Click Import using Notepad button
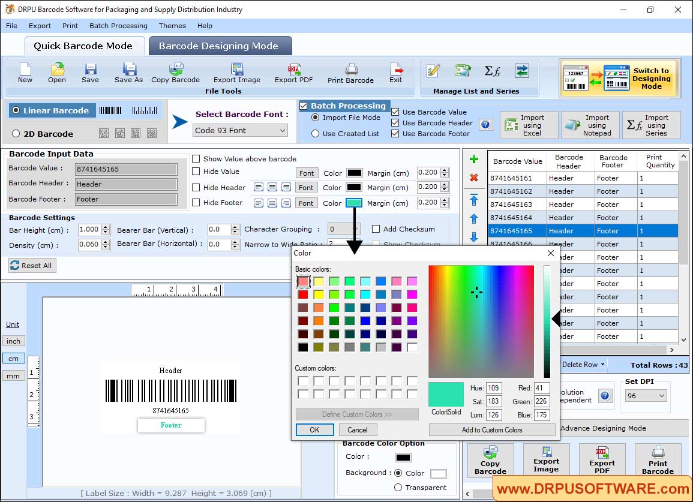Screen dimensions: 693x502 [x=590, y=125]
